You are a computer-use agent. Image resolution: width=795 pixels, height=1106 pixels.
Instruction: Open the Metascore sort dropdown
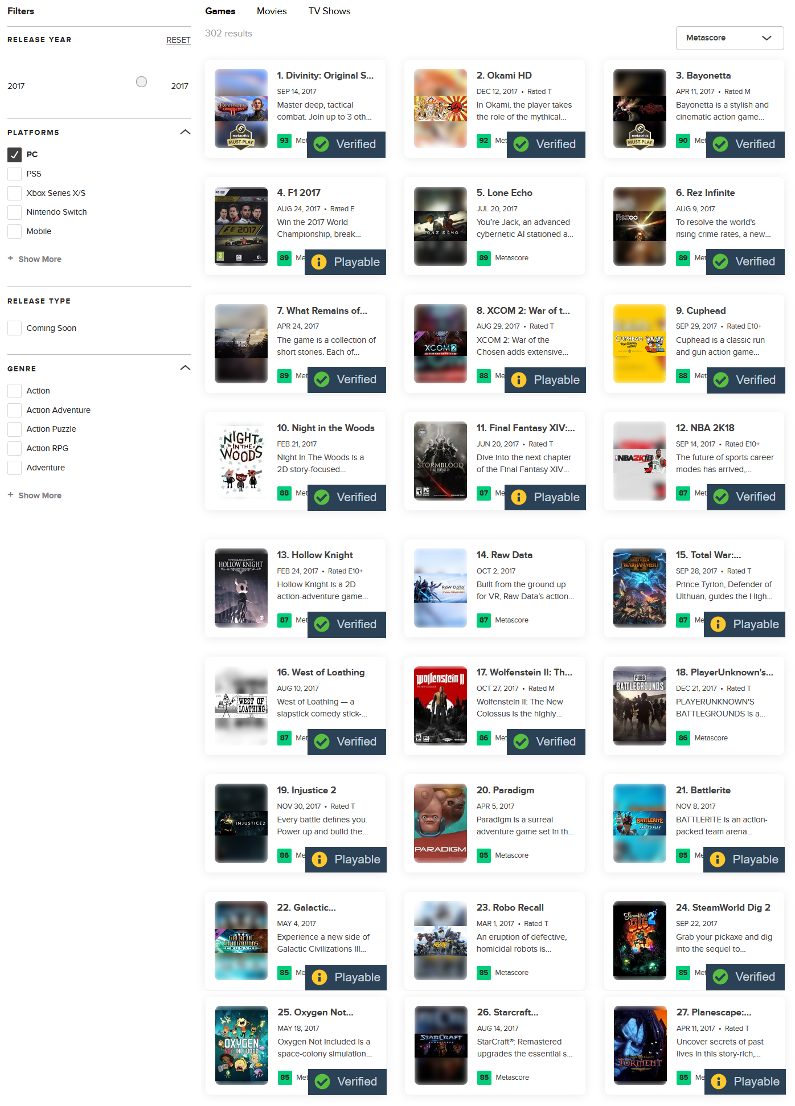click(730, 38)
